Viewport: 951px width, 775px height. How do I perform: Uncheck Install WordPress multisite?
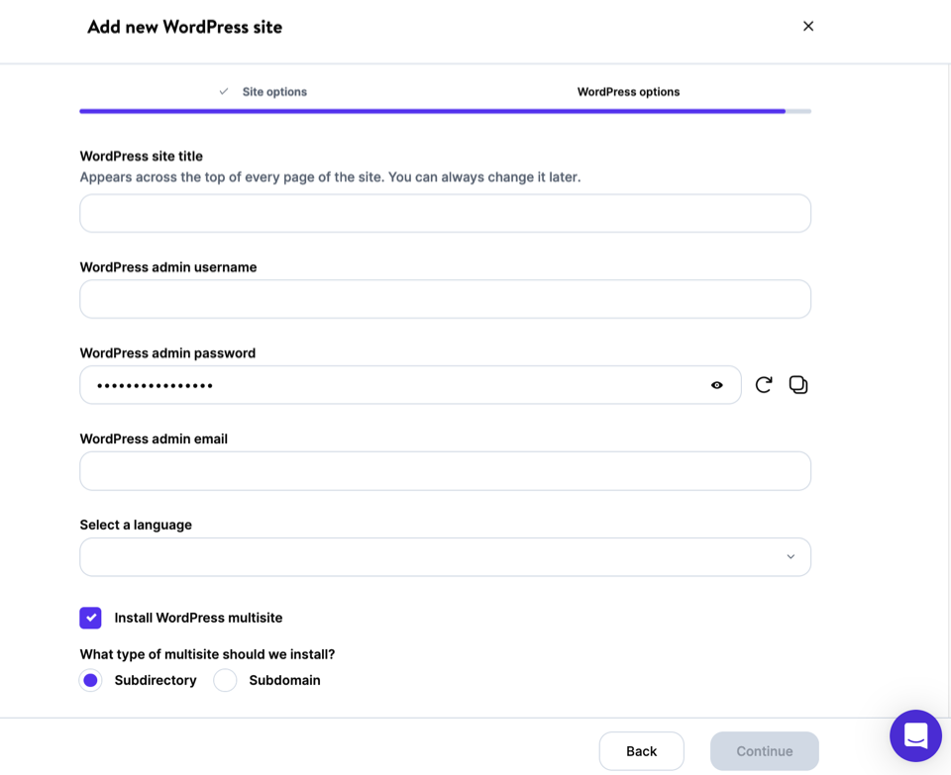point(90,618)
